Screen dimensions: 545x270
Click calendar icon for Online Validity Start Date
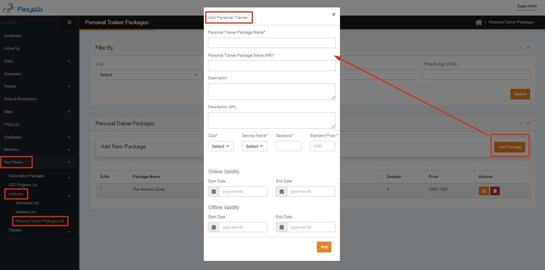[214, 192]
